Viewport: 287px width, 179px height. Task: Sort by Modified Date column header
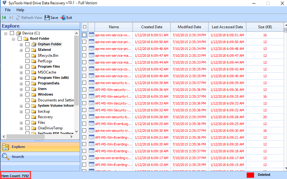(190, 27)
